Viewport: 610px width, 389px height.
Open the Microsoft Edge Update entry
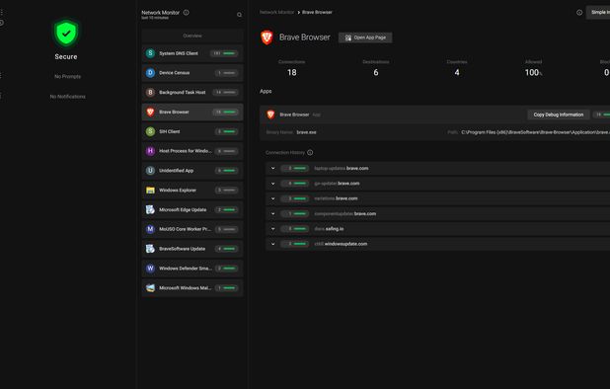click(x=192, y=209)
